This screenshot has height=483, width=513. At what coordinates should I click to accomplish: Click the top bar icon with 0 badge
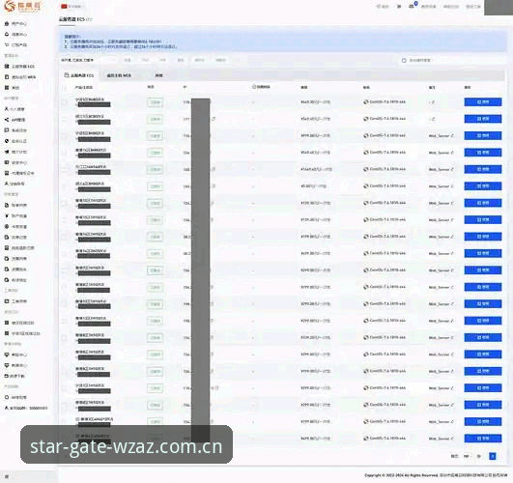pyautogui.click(x=413, y=6)
